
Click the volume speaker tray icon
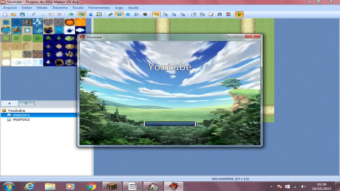point(303,186)
